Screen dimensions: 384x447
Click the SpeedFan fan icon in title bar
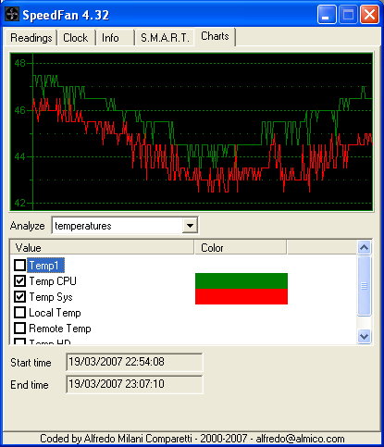(12, 15)
